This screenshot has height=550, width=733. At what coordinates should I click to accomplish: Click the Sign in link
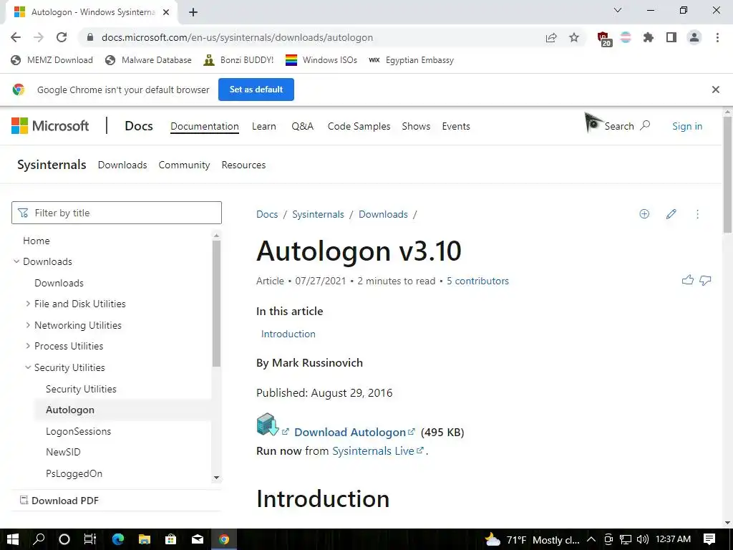[x=687, y=126]
